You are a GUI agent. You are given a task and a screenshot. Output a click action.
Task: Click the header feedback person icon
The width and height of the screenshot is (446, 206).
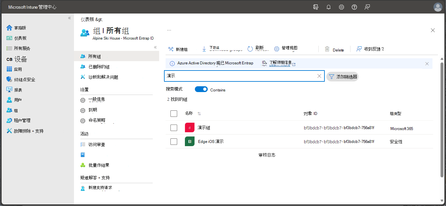367,7
